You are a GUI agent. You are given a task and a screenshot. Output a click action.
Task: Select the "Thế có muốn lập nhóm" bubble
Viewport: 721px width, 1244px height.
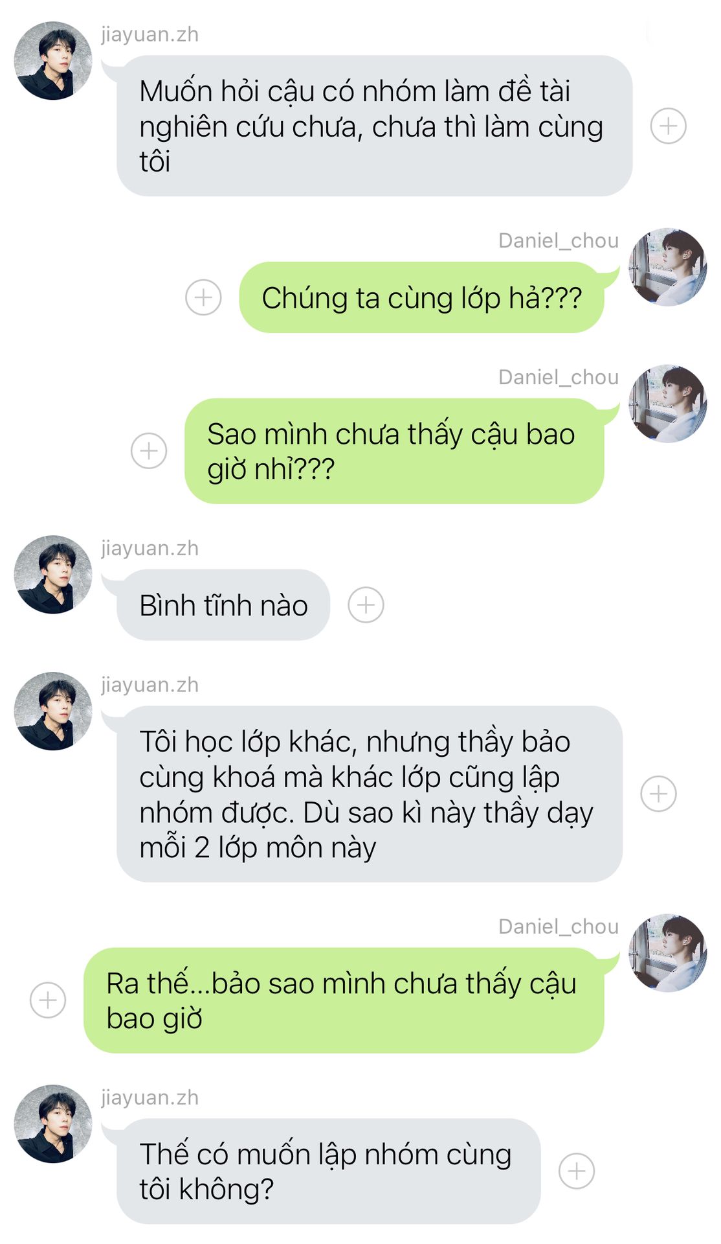pos(328,1171)
